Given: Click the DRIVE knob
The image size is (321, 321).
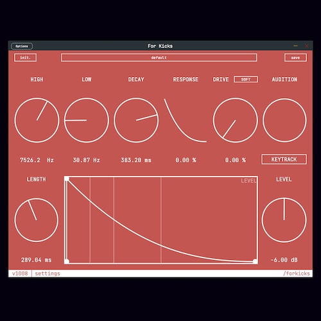Looking at the screenshot, I should (236, 120).
